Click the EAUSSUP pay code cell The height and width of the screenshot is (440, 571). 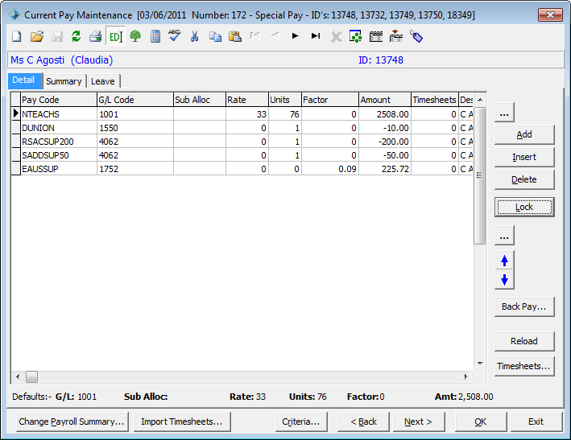click(59, 169)
